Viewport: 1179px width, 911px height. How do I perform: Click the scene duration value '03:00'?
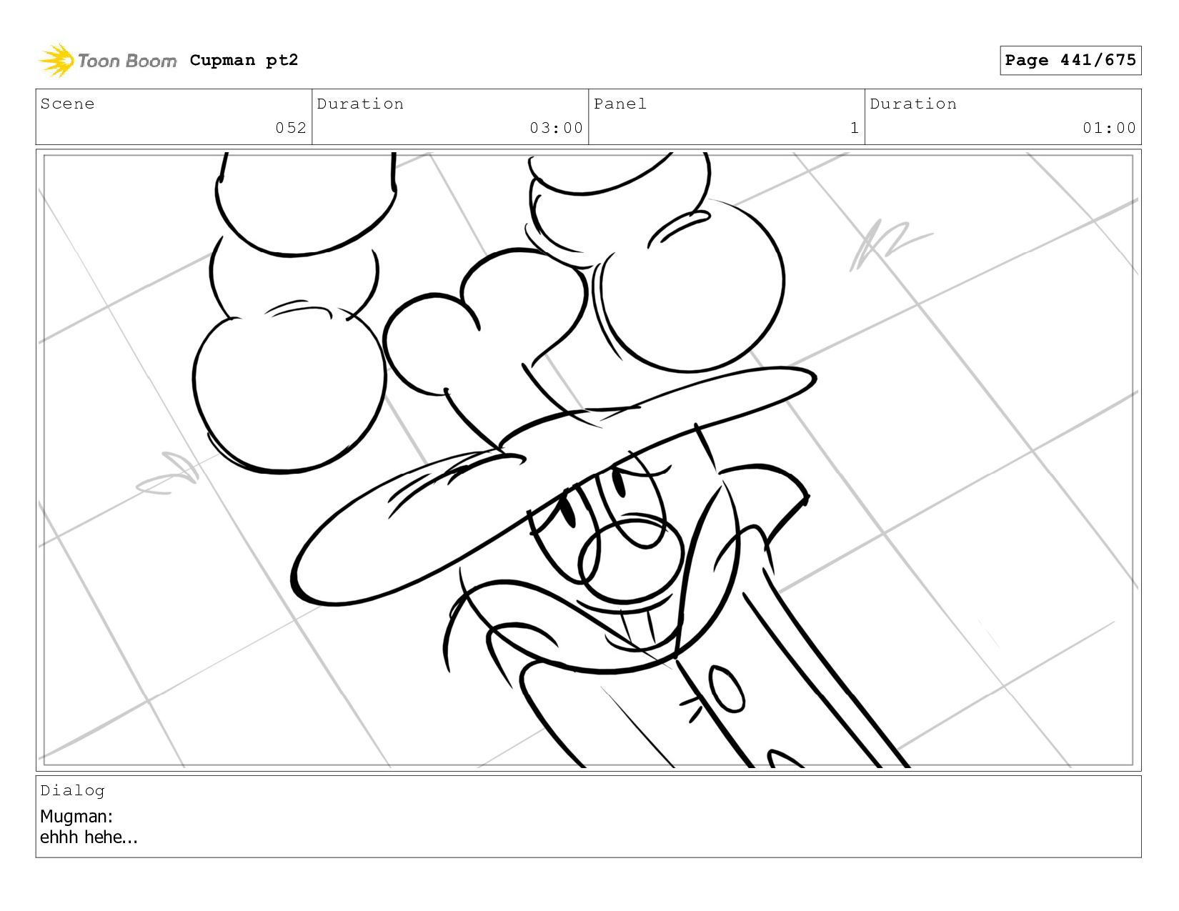pyautogui.click(x=557, y=128)
